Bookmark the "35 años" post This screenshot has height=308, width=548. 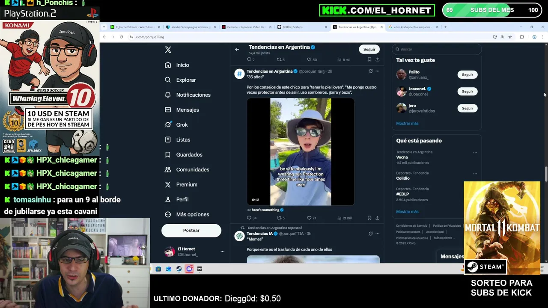click(x=369, y=218)
